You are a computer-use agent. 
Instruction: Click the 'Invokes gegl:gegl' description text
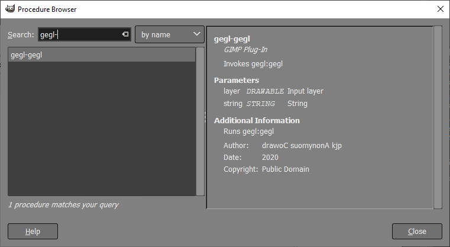[x=253, y=63]
